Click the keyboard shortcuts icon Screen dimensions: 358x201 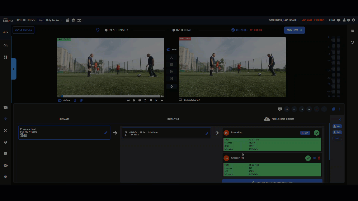coord(279,109)
